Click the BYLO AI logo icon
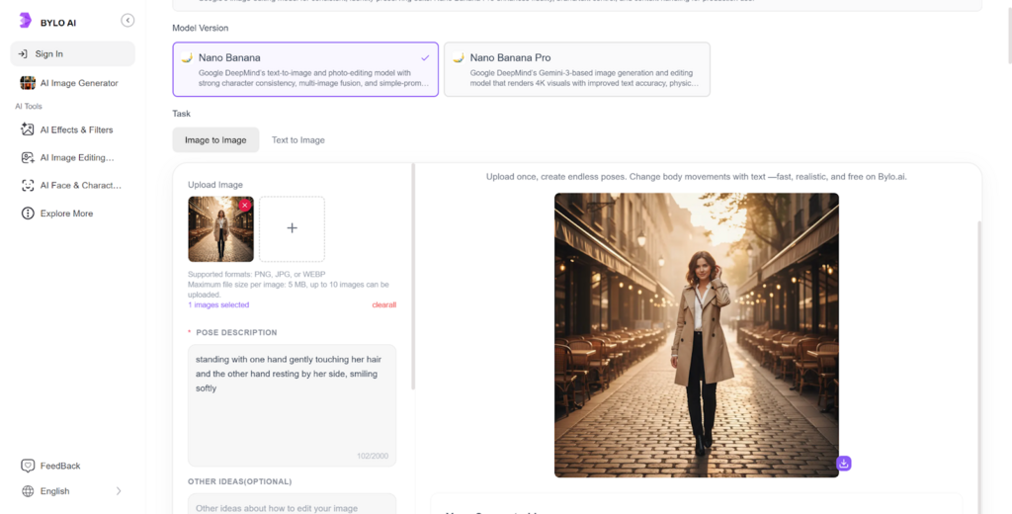This screenshot has height=514, width=1012. tap(26, 21)
